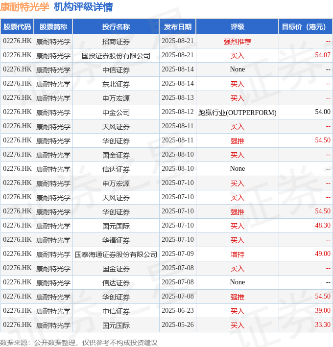Click 02276.HK in the 招商证券 row
The image size is (333, 347).
tap(17, 41)
